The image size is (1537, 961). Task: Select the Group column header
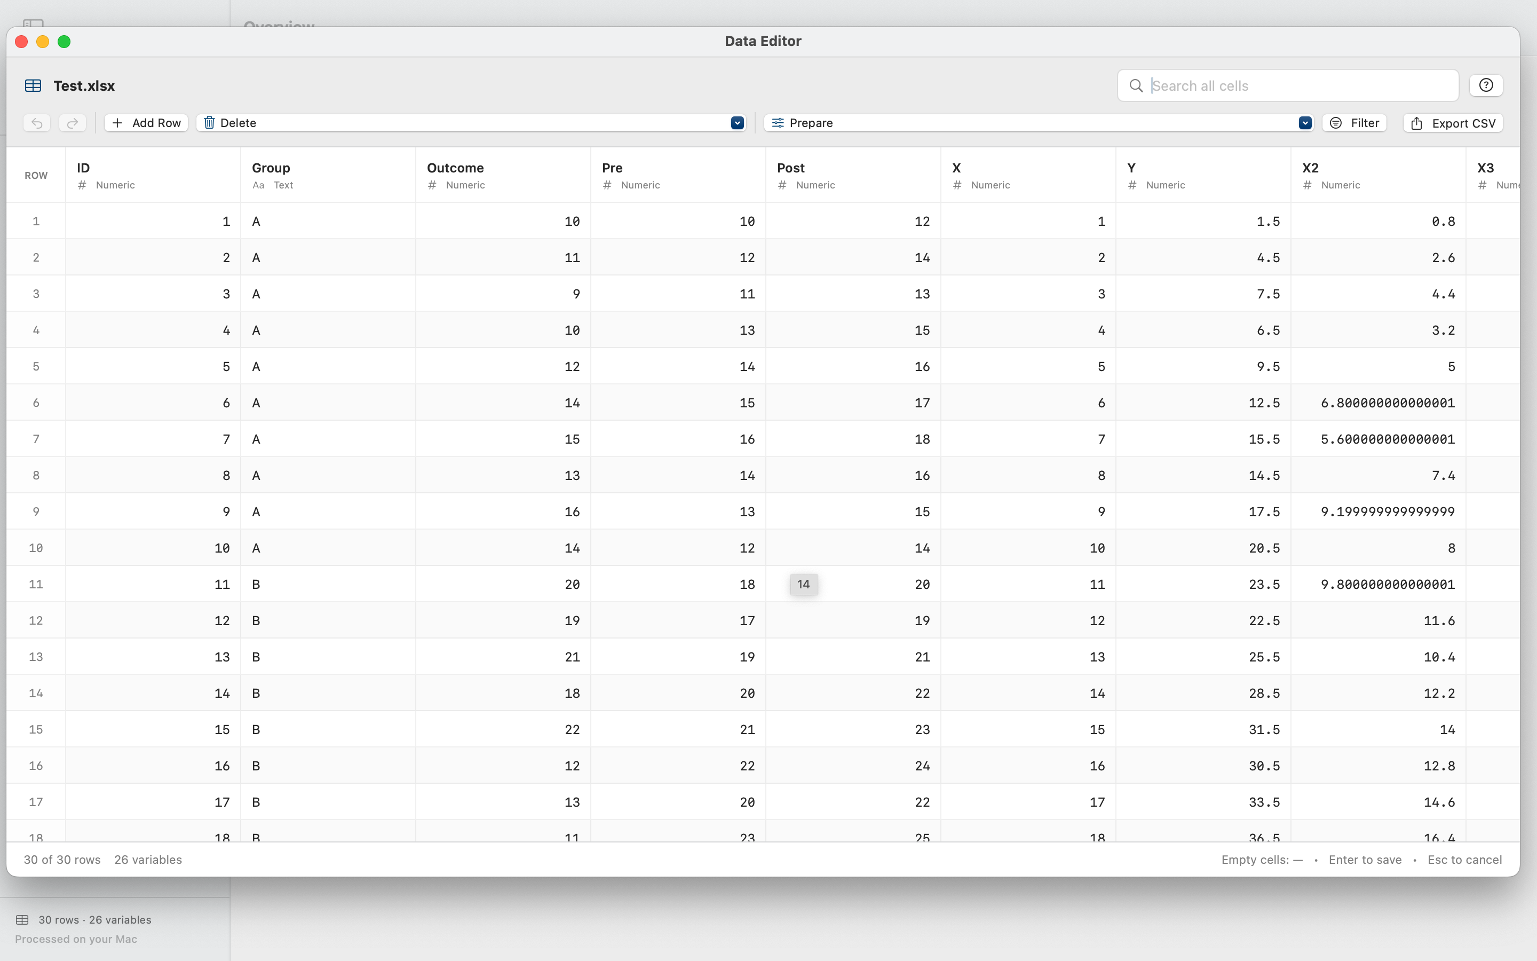tap(328, 176)
